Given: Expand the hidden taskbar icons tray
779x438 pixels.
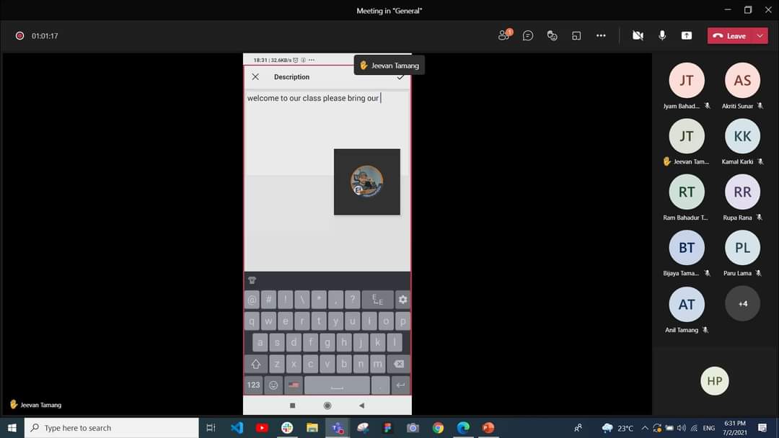Looking at the screenshot, I should [644, 429].
